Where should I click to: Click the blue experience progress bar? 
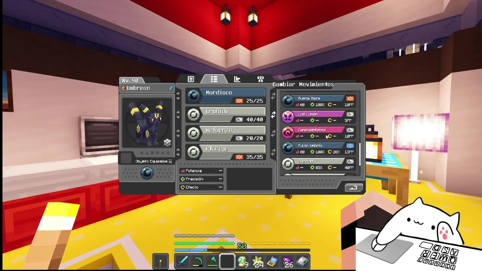tap(242, 250)
